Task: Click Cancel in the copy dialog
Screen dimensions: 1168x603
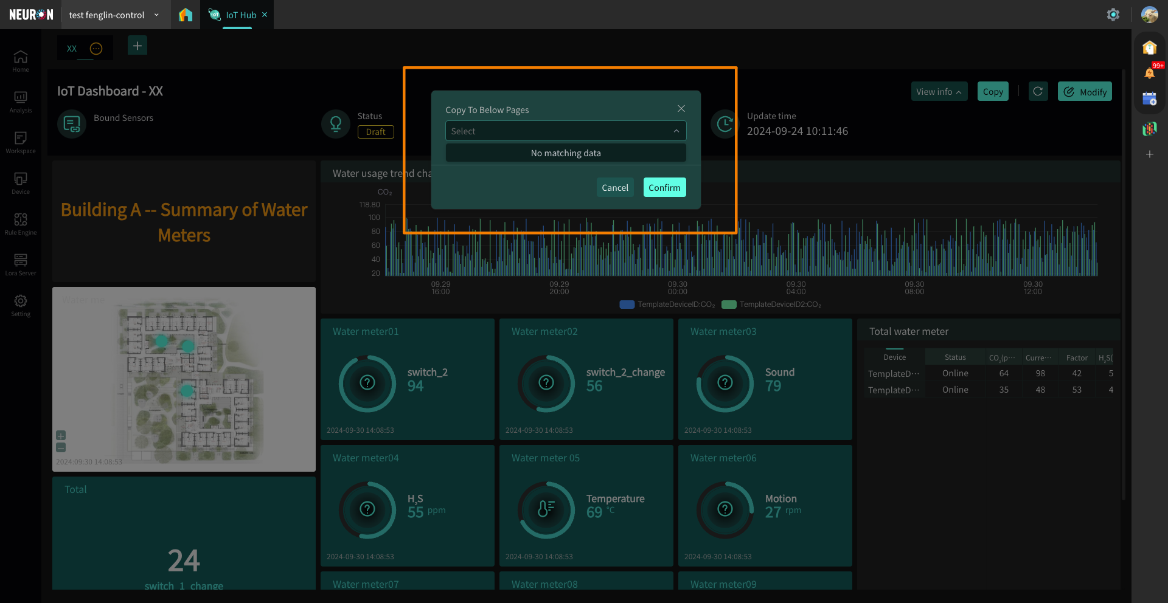Action: point(615,188)
